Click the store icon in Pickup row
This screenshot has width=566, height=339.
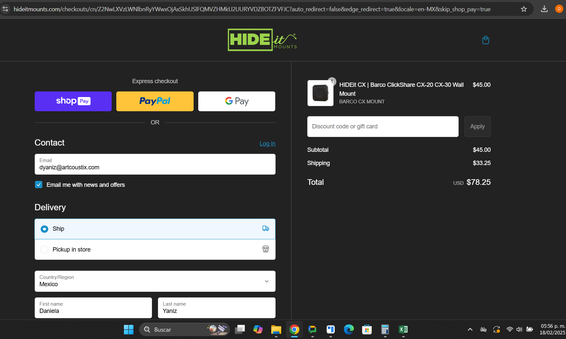(266, 249)
